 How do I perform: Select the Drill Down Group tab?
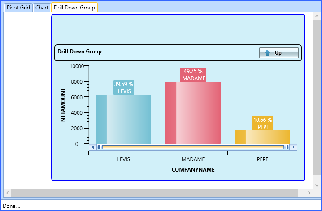point(74,8)
